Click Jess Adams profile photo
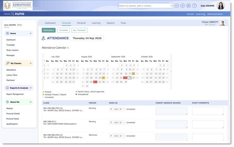Image resolution: width=234 pixels, height=147 pixels. (x=221, y=6)
